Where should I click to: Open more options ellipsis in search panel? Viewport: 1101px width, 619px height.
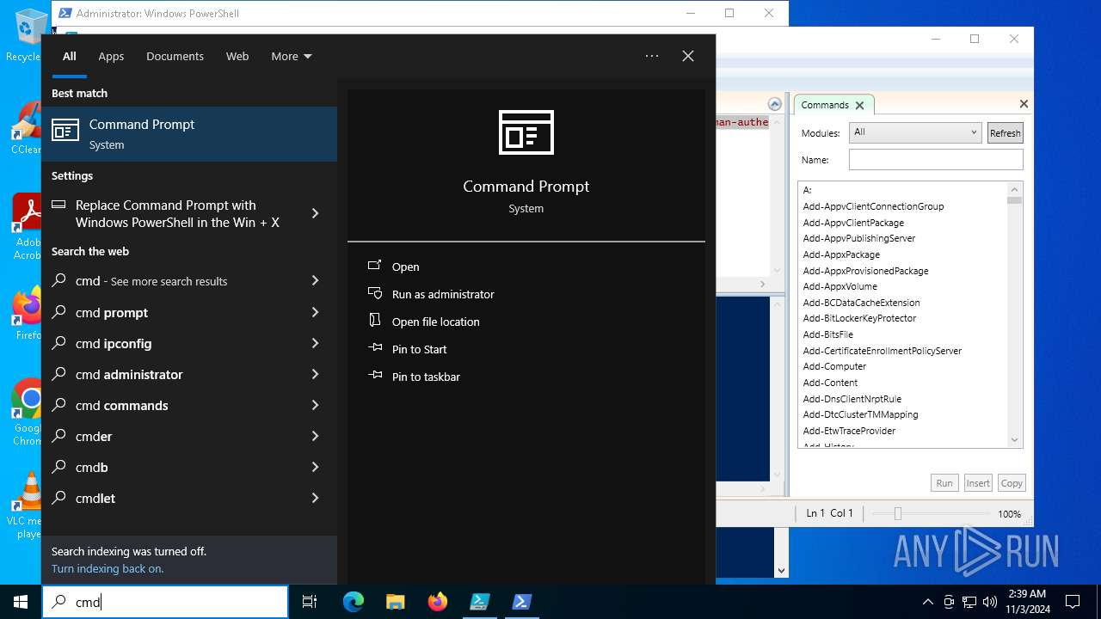tap(652, 56)
